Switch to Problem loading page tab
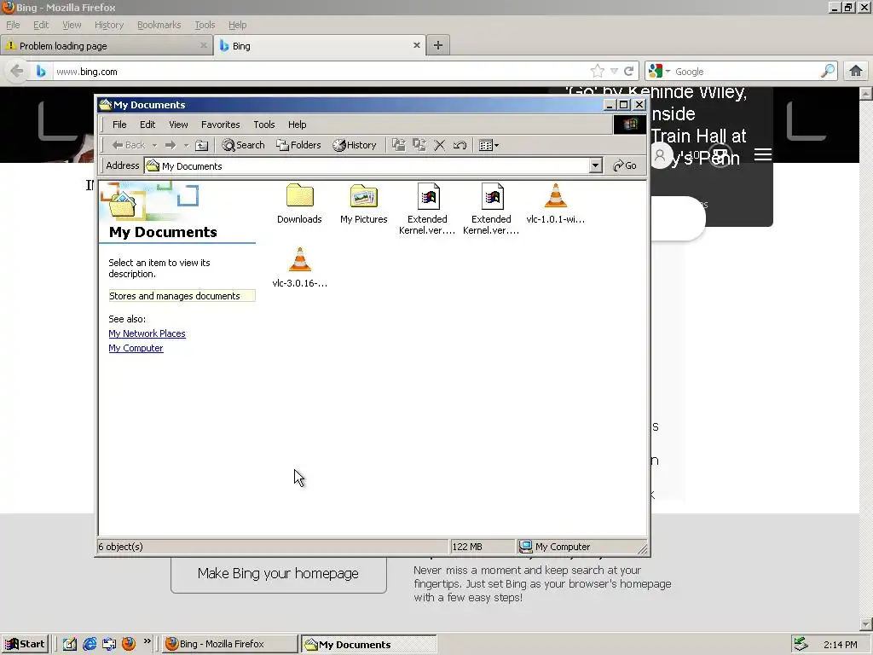The width and height of the screenshot is (873, 655). click(106, 46)
